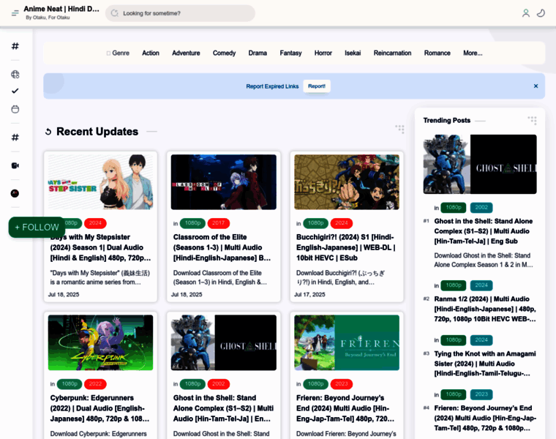Image resolution: width=556 pixels, height=439 pixels.
Task: Open the Adventure genre
Action: pos(186,53)
